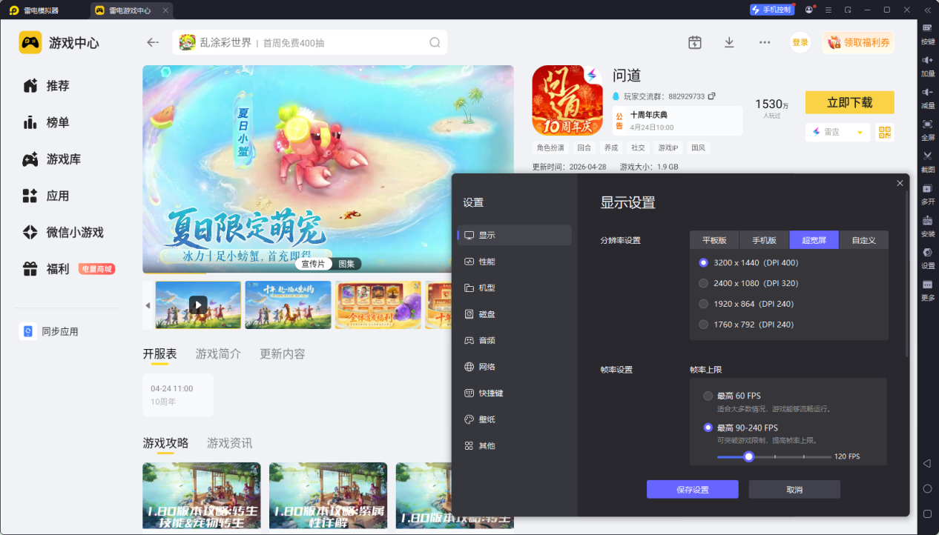
Task: Click 保存设置 save button
Action: (x=692, y=489)
